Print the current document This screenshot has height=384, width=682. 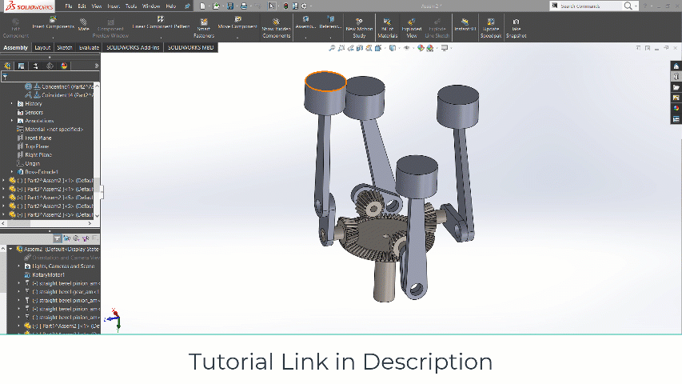tap(244, 6)
